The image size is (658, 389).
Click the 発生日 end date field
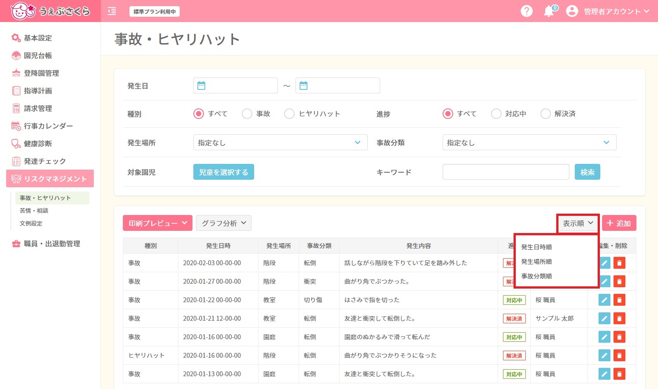pos(338,85)
